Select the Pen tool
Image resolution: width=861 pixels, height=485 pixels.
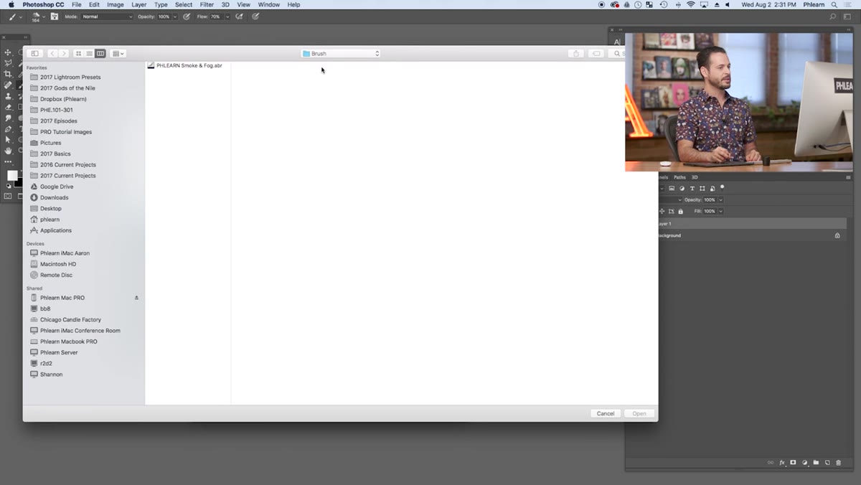pos(8,129)
